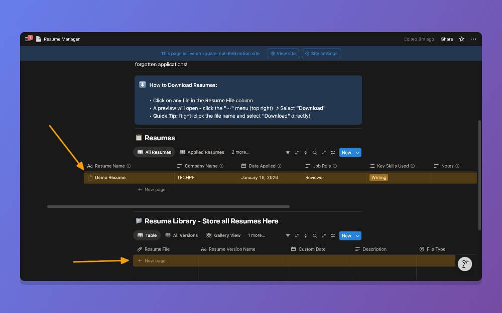Image resolution: width=502 pixels, height=313 pixels.
Task: Open the more options menu at top right
Action: (x=473, y=39)
